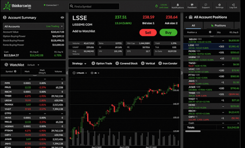The width and height of the screenshot is (245, 148).
Task: Open the All Accounts dropdown
Action: click(x=34, y=26)
